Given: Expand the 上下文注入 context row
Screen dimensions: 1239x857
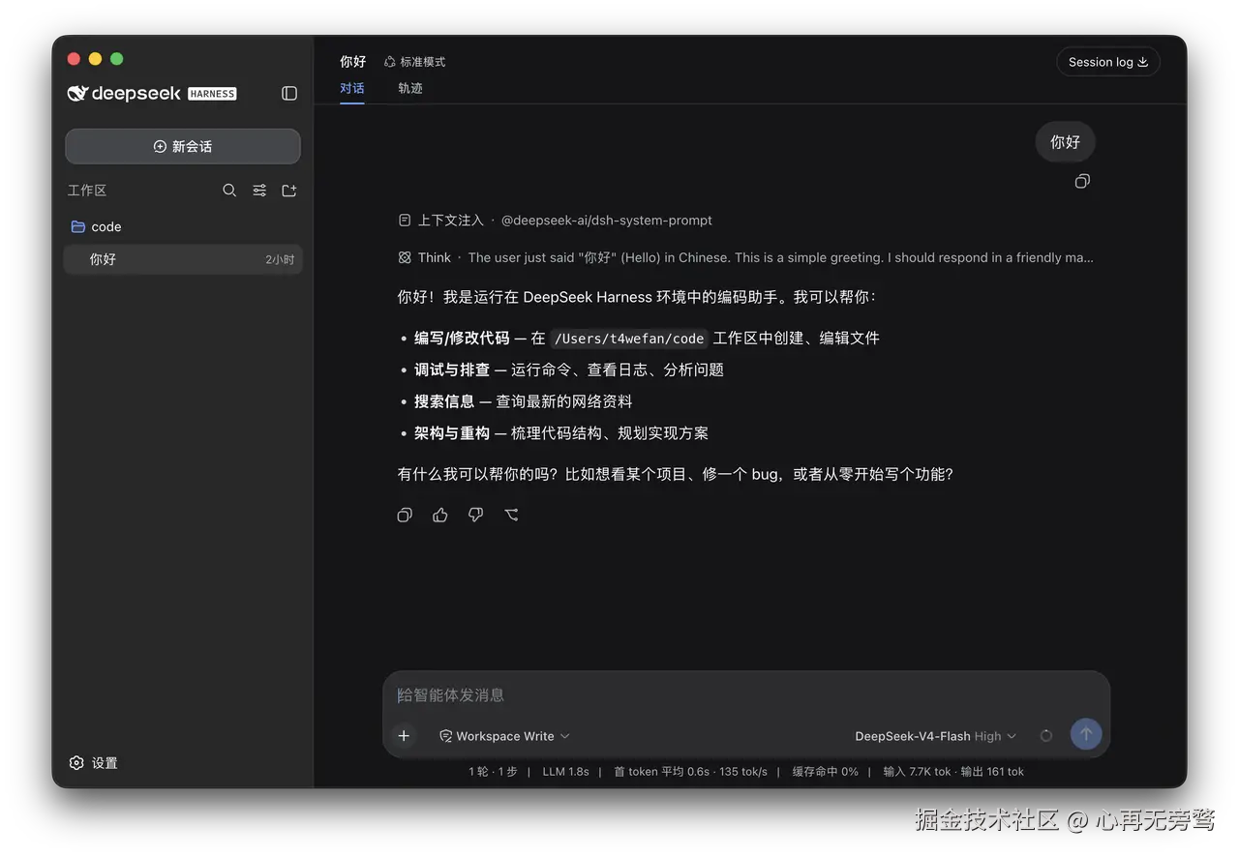Looking at the screenshot, I should [555, 221].
